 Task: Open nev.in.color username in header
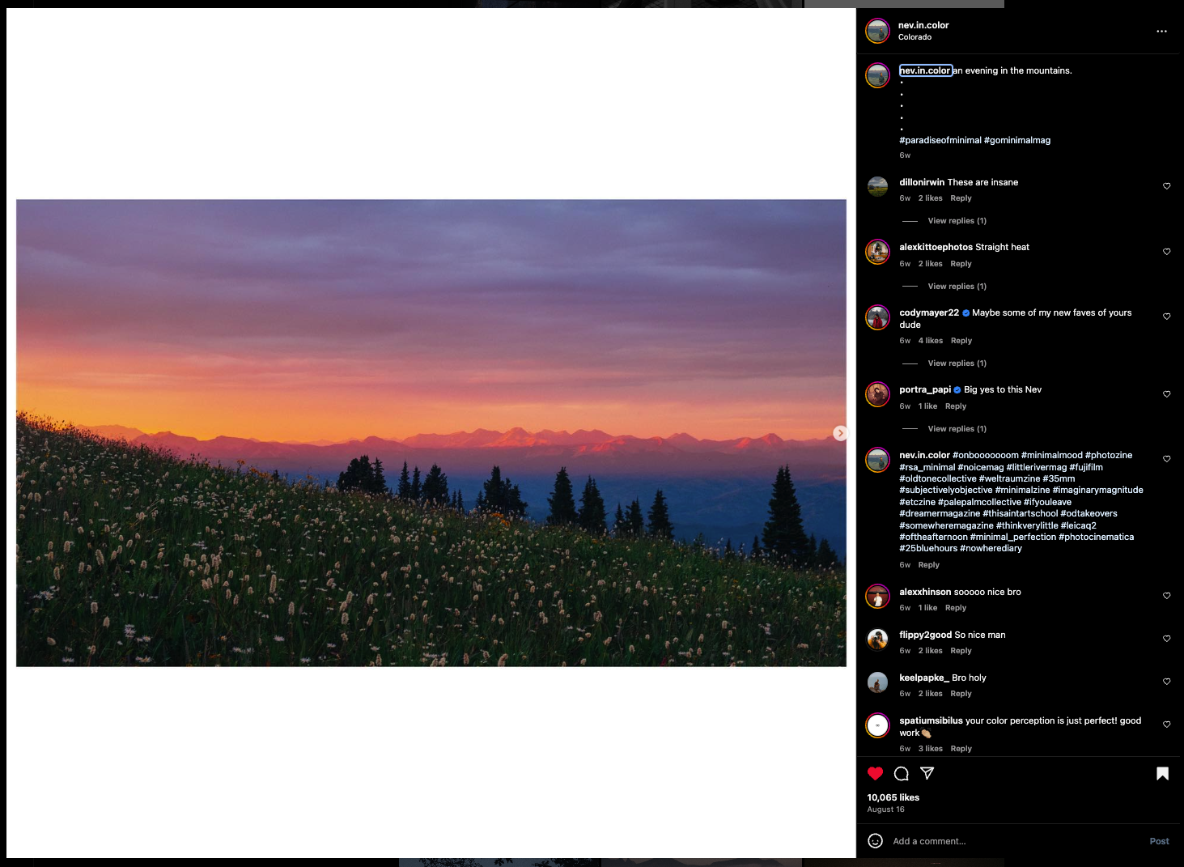[923, 25]
